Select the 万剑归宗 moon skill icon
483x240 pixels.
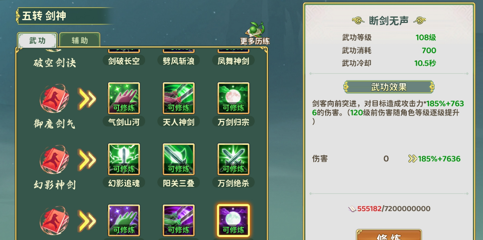[234, 98]
